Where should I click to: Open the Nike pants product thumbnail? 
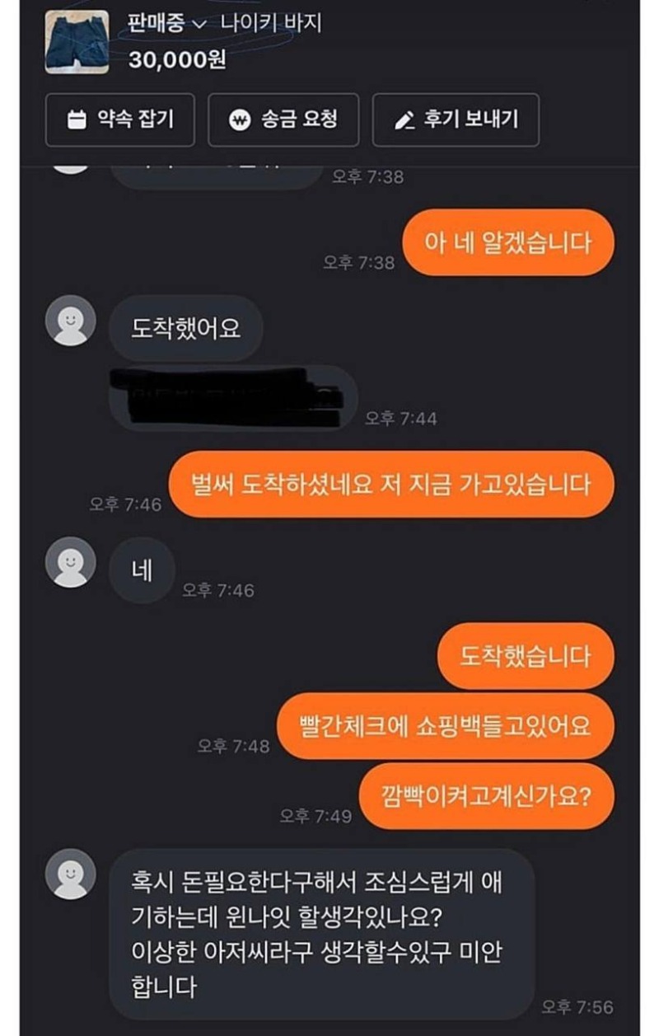[77, 41]
